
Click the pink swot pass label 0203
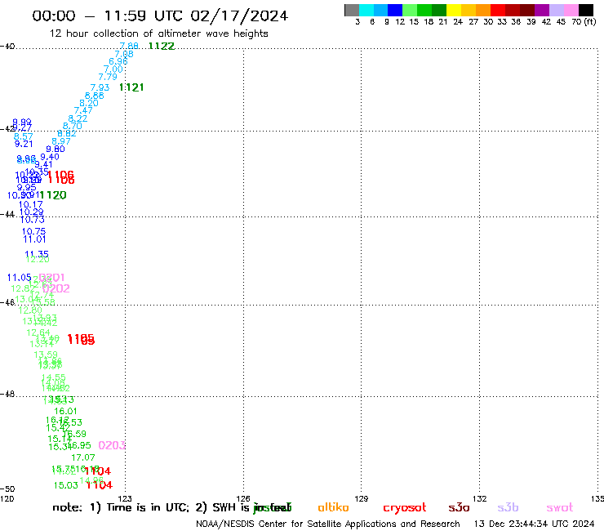112,445
